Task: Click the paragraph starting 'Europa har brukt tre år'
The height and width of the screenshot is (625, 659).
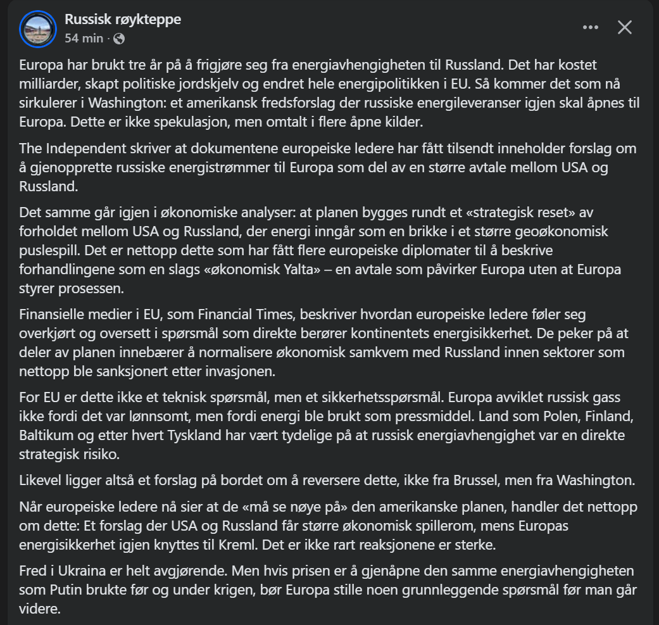Action: click(317, 92)
